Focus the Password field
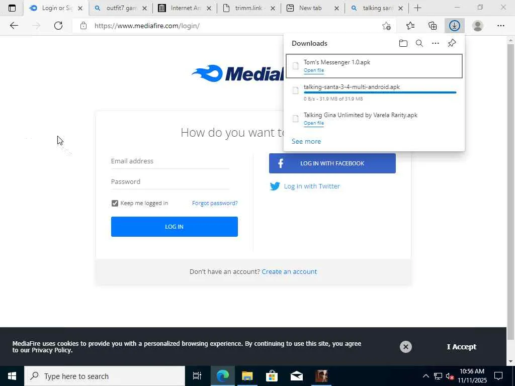The height and width of the screenshot is (386, 515). tap(170, 181)
